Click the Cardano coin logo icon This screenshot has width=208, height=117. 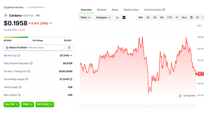tap(6, 15)
